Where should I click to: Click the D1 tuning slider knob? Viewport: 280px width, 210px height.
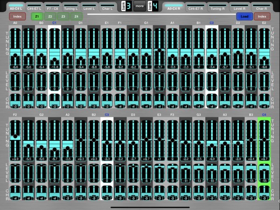[81, 58]
